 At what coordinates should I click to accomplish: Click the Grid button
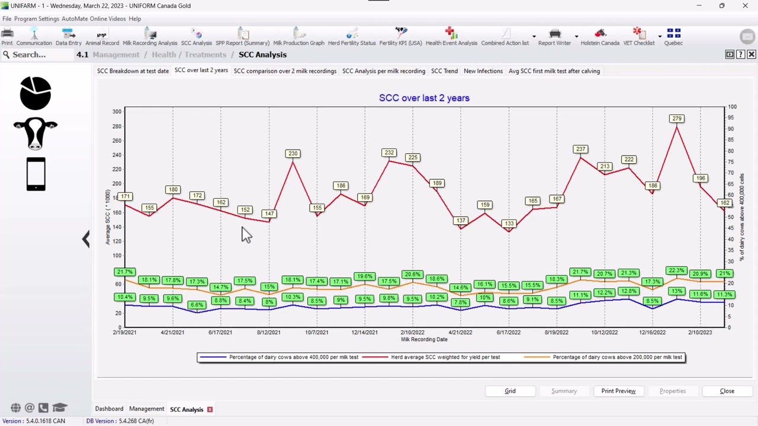click(510, 391)
